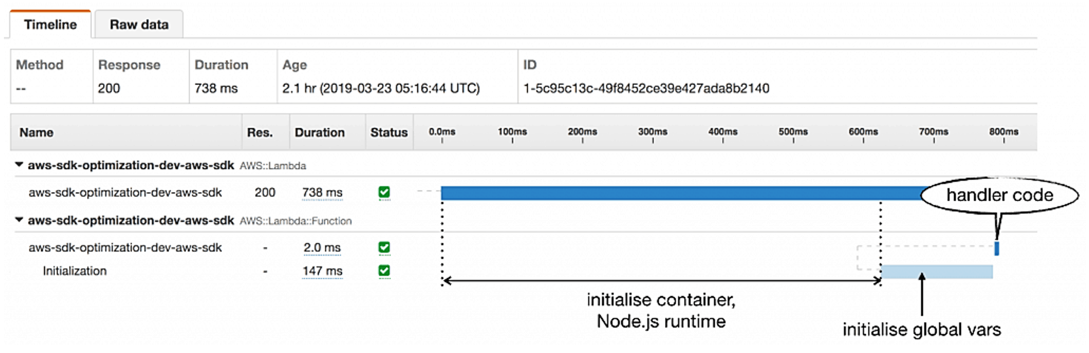The width and height of the screenshot is (1089, 353).
Task: Select the 2.0 ms handler segment bar
Action: 996,248
